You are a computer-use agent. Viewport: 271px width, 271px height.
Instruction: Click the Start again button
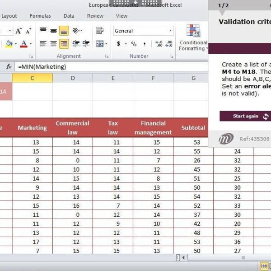coord(245,116)
